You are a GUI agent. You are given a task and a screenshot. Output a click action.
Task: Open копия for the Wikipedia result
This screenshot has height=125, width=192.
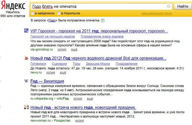click(x=78, y=99)
